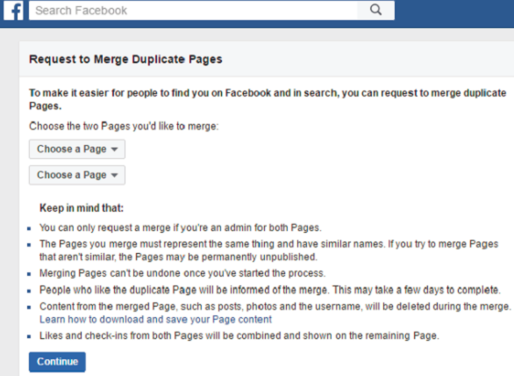
Task: Click the arrow on the first page selector
Action: pos(114,149)
